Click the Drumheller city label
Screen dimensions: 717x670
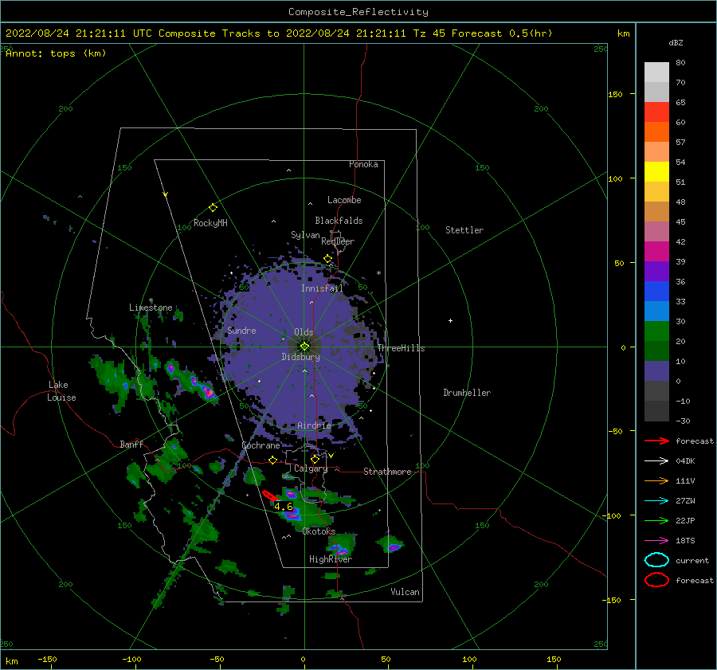[x=467, y=393]
